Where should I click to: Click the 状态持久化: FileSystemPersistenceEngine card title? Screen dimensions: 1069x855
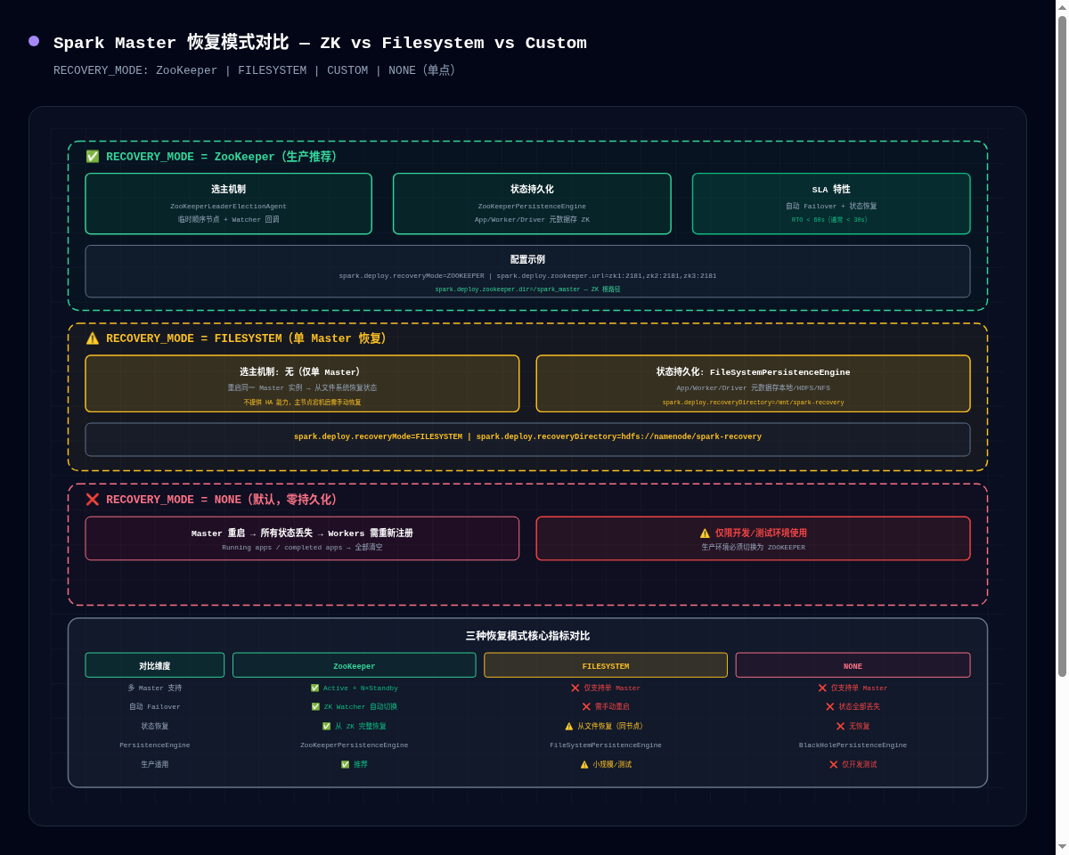click(753, 372)
